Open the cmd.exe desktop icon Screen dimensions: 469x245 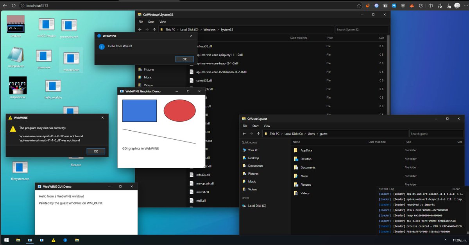[16, 27]
